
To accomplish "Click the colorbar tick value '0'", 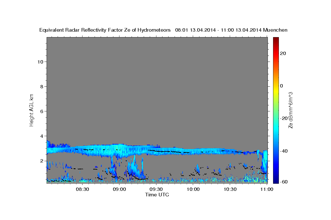I will tap(281, 86).
